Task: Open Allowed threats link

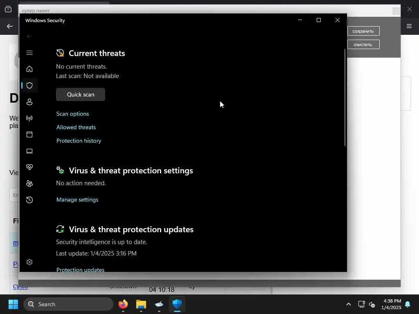Action: coord(76,128)
